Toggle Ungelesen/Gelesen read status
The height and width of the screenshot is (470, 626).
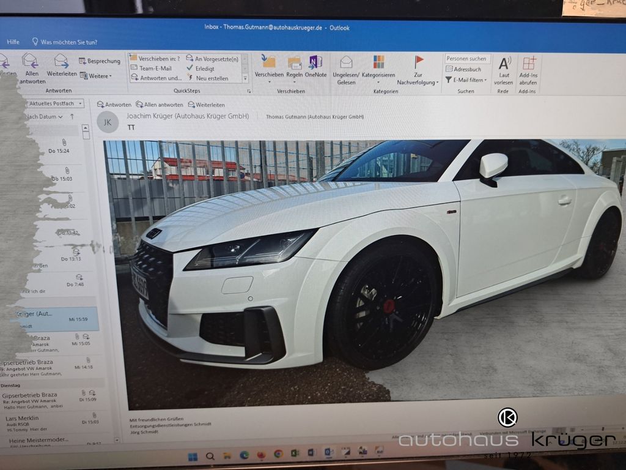[346, 62]
